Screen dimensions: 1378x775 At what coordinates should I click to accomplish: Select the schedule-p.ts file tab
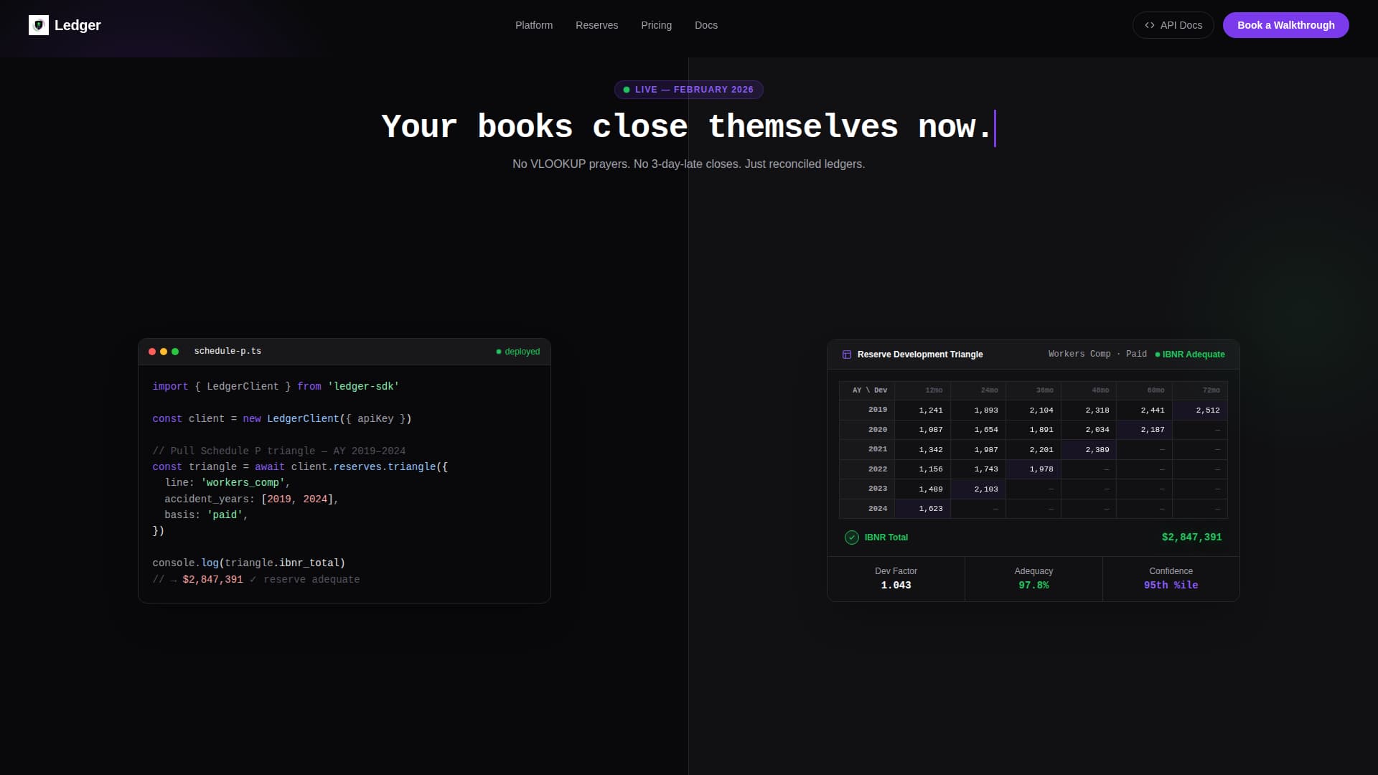point(228,352)
